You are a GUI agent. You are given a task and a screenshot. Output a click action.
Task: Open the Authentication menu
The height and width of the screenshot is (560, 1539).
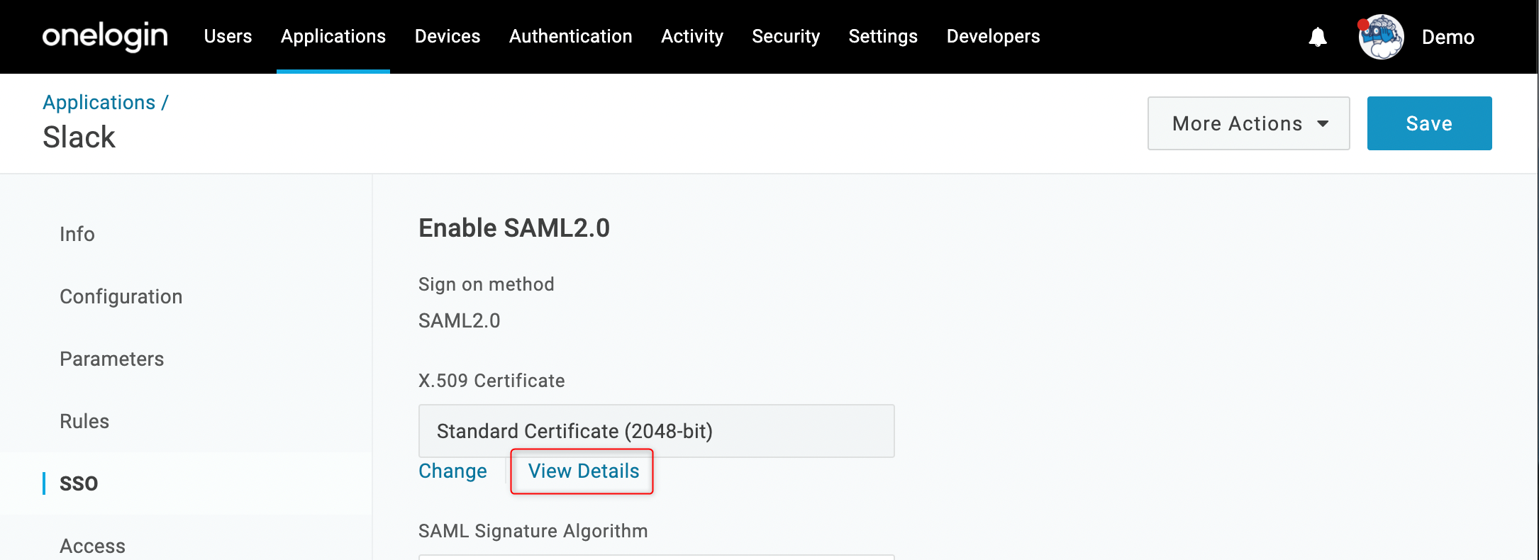tap(570, 36)
